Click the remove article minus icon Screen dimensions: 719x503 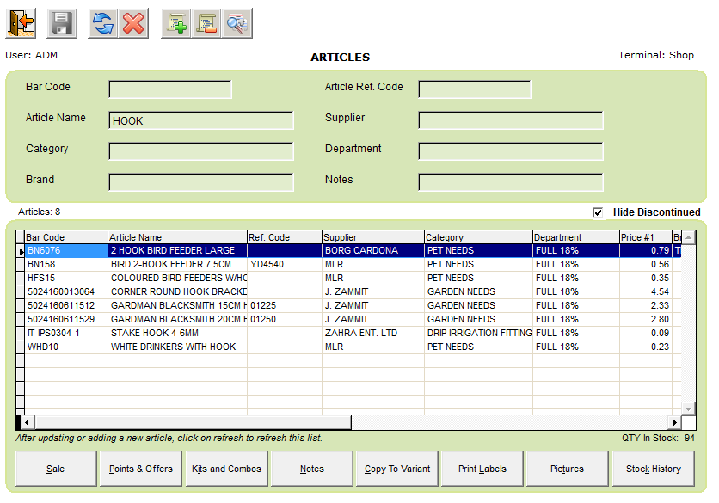pos(206,23)
